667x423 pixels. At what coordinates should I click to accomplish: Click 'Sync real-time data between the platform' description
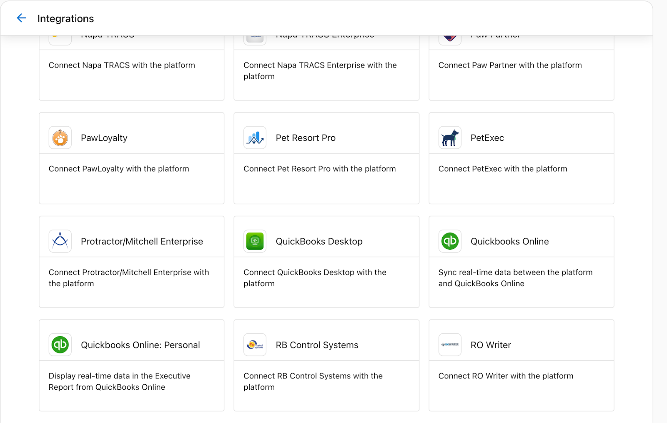(x=515, y=278)
